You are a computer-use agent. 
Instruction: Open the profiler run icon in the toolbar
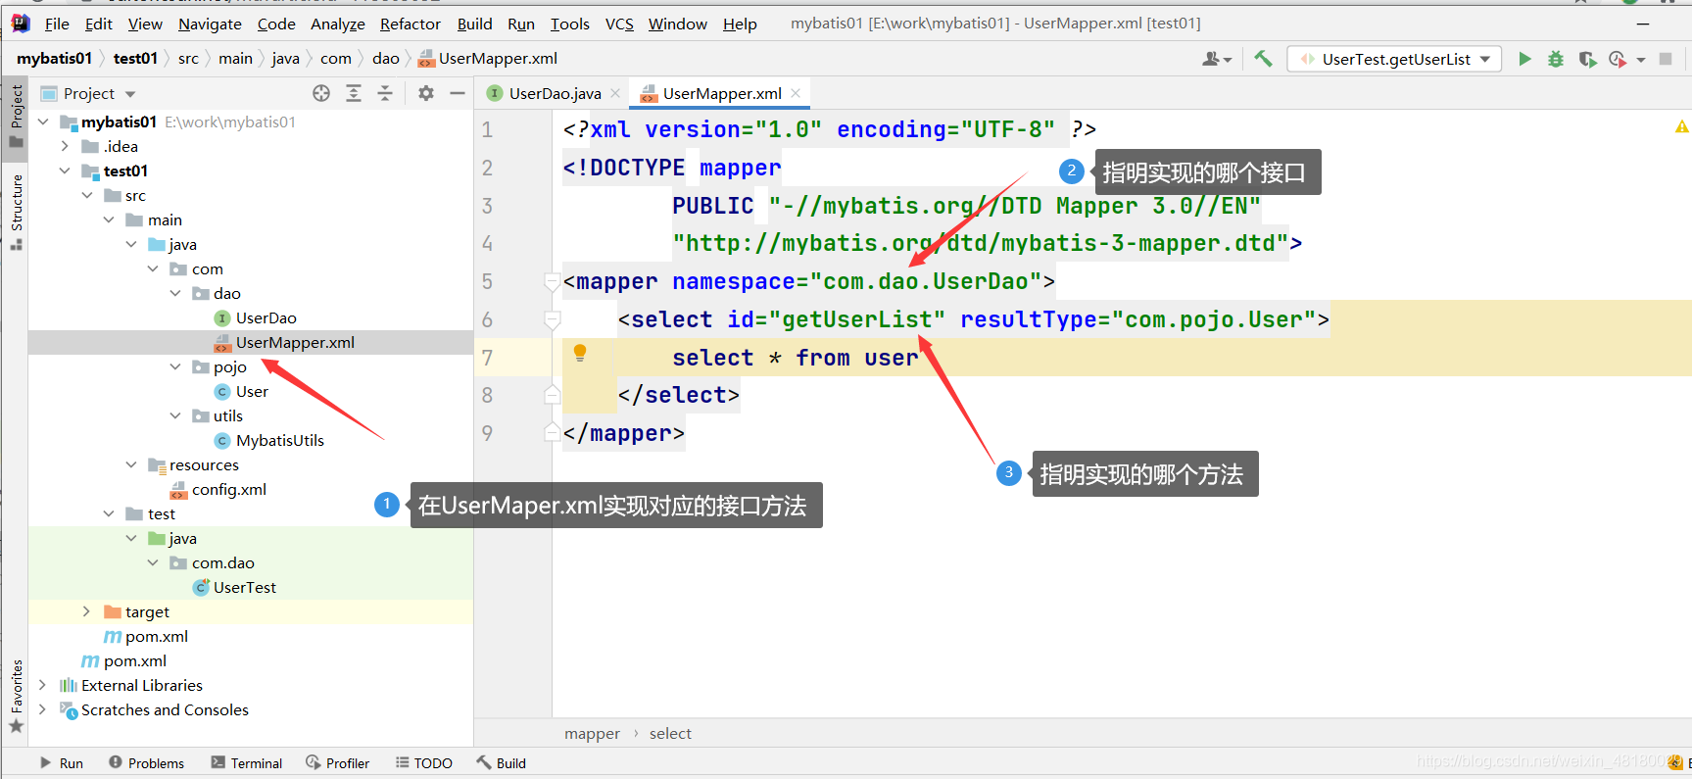(1618, 59)
